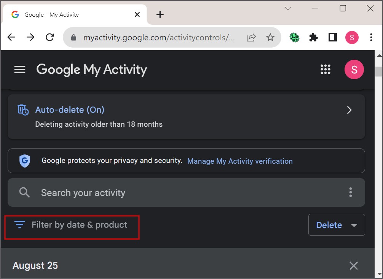The image size is (383, 279).
Task: Click 'Google protects your privacy and security.'
Action: [x=112, y=161]
